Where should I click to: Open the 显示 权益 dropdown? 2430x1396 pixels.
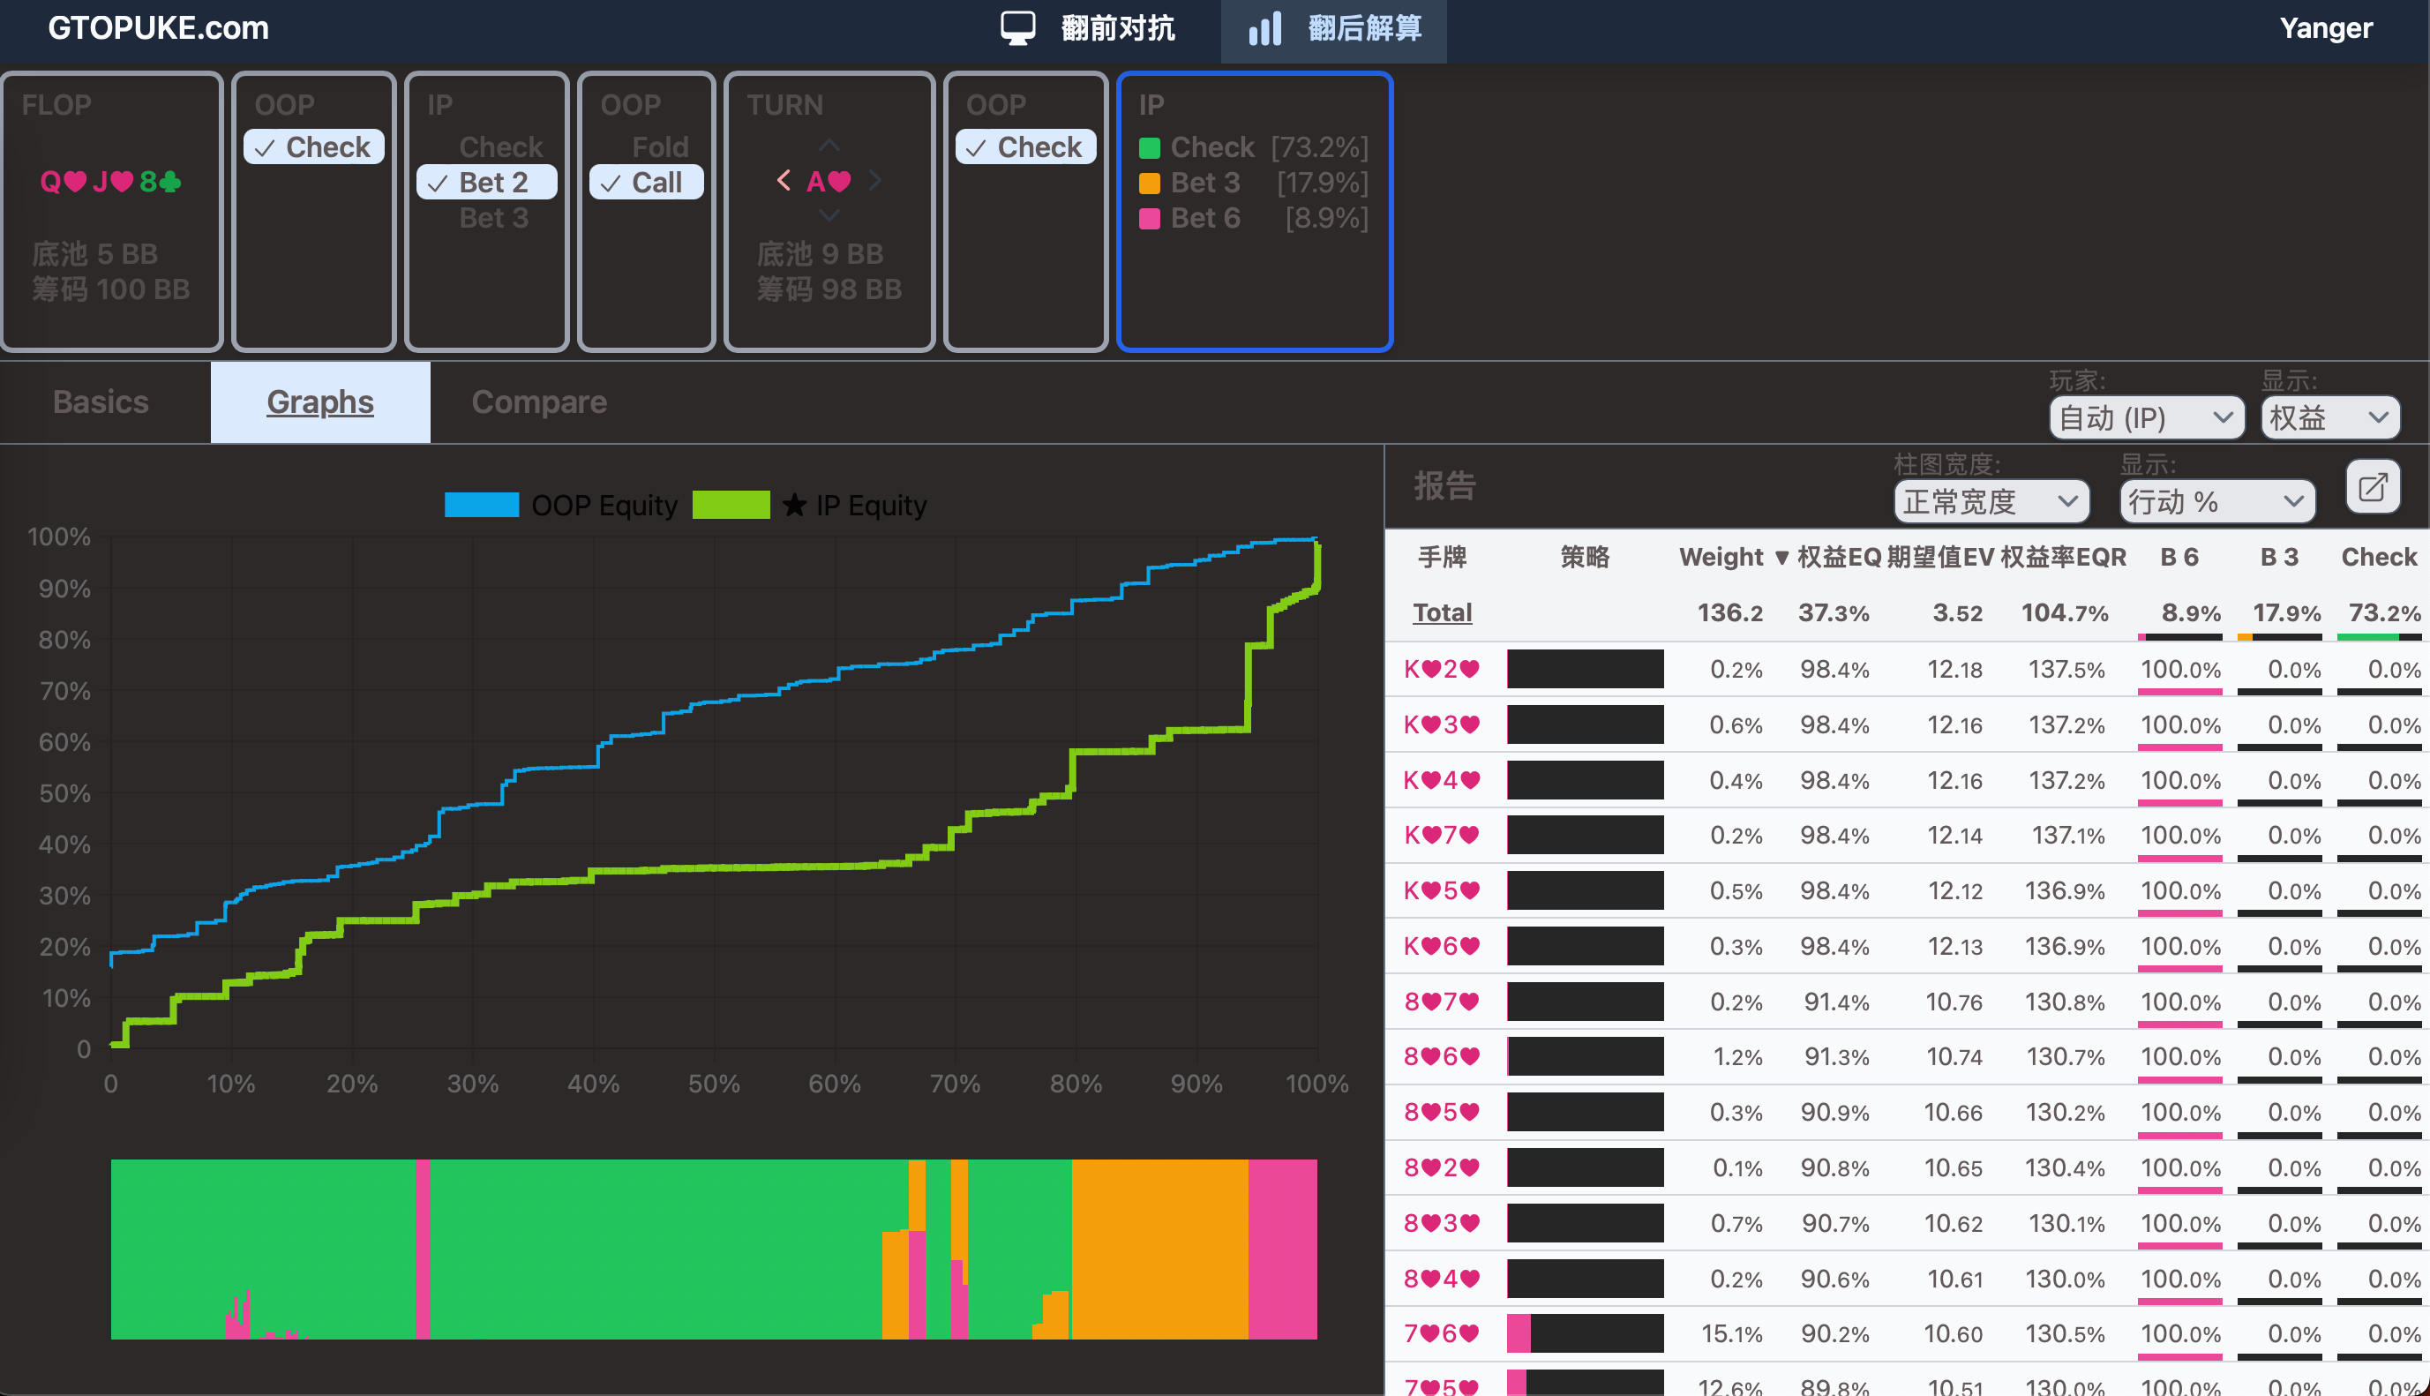coord(2329,418)
